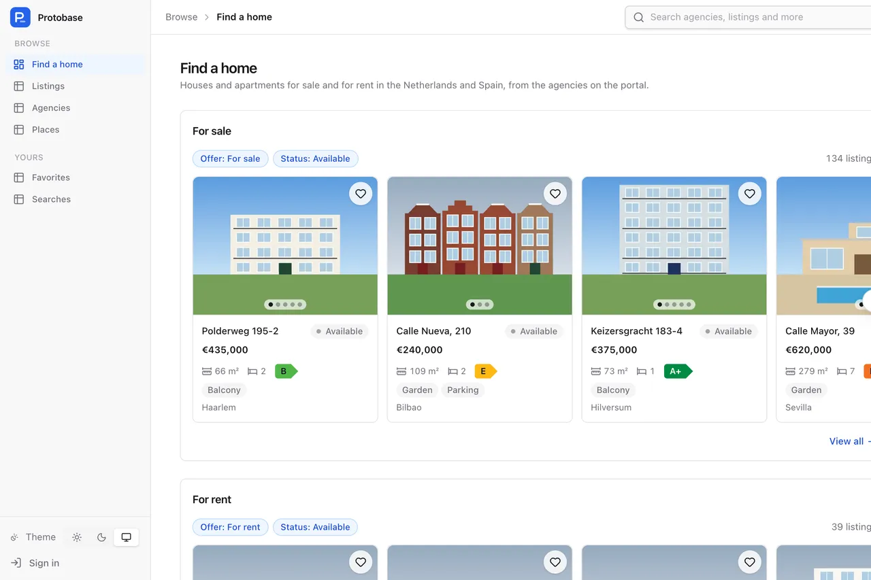
Task: Click the Protobase logo icon
Action: (20, 18)
